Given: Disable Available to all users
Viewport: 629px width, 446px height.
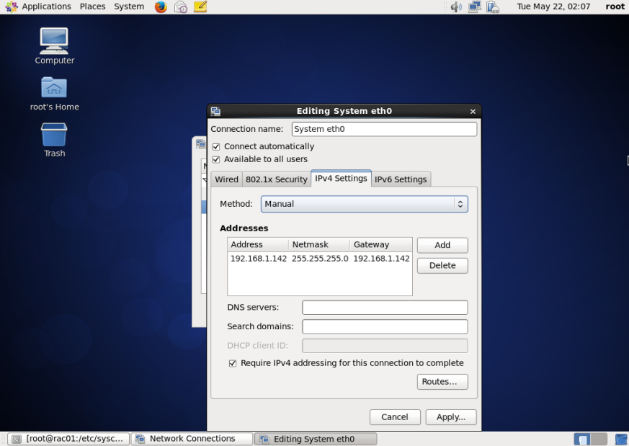Looking at the screenshot, I should tap(216, 159).
